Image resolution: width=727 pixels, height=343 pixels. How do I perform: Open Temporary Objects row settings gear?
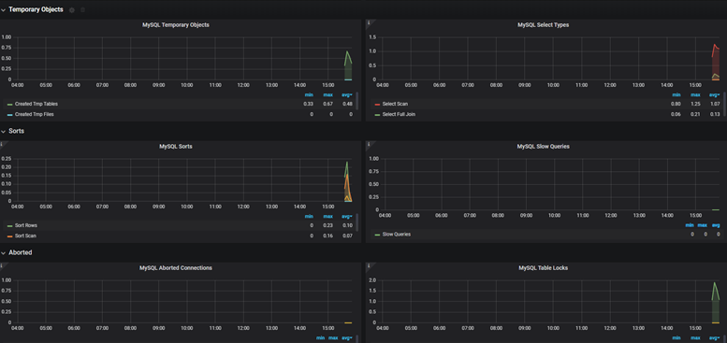coord(72,9)
